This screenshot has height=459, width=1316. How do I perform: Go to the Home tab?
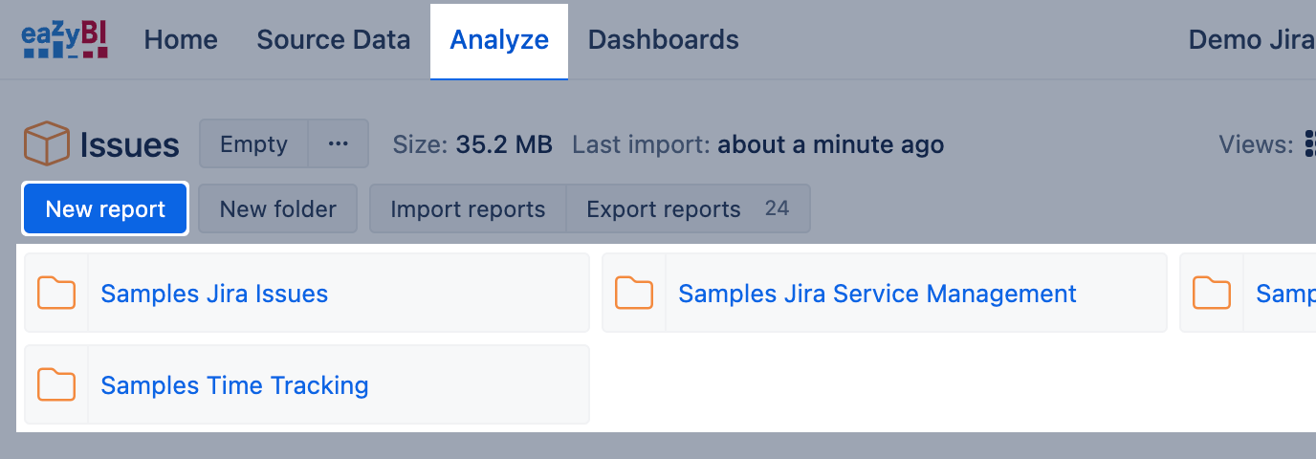[181, 40]
